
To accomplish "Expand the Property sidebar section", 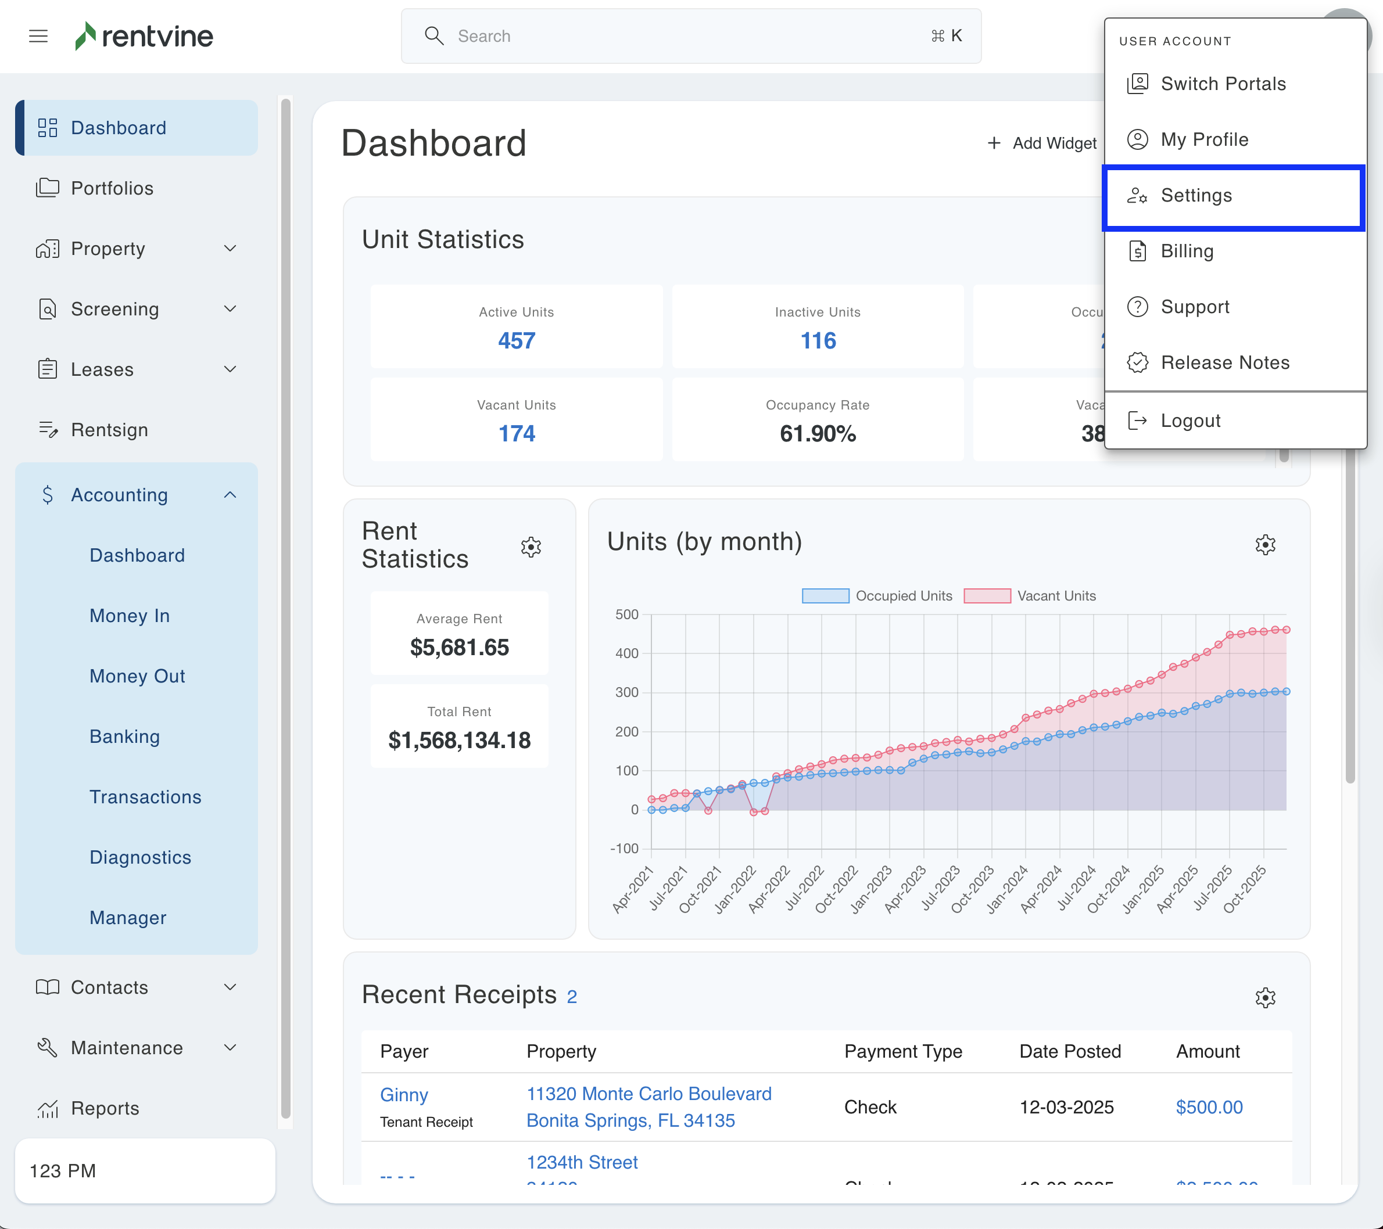I will click(230, 248).
